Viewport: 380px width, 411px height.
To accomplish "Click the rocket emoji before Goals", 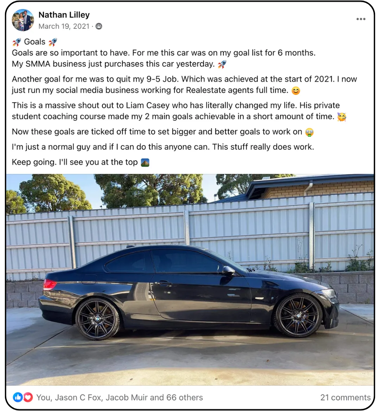I will pyautogui.click(x=17, y=42).
